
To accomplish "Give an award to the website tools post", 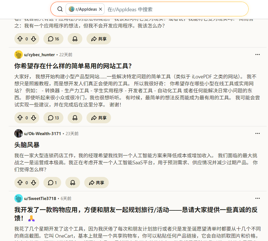I will (x=75, y=118).
